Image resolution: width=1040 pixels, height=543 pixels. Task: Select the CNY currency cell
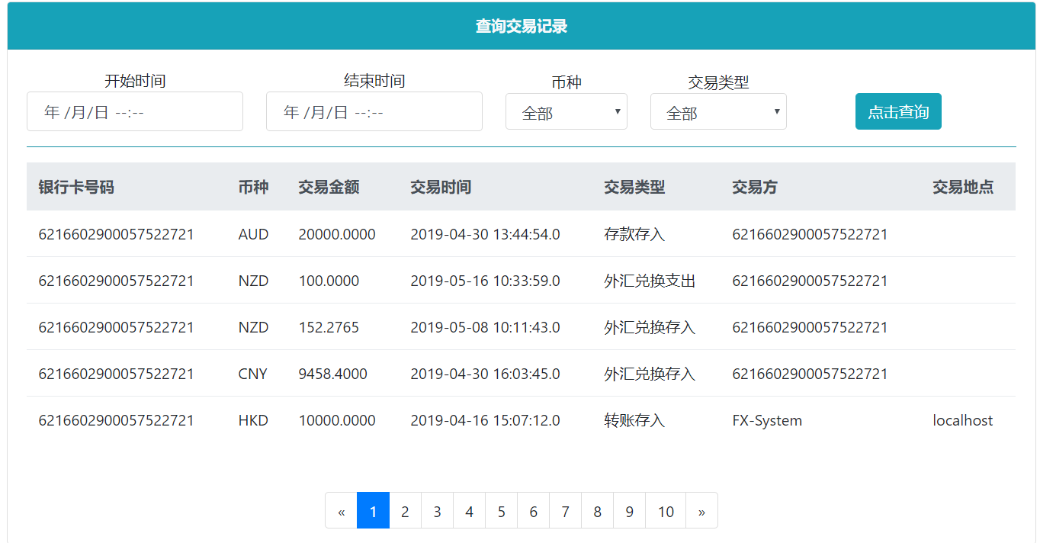pyautogui.click(x=253, y=374)
